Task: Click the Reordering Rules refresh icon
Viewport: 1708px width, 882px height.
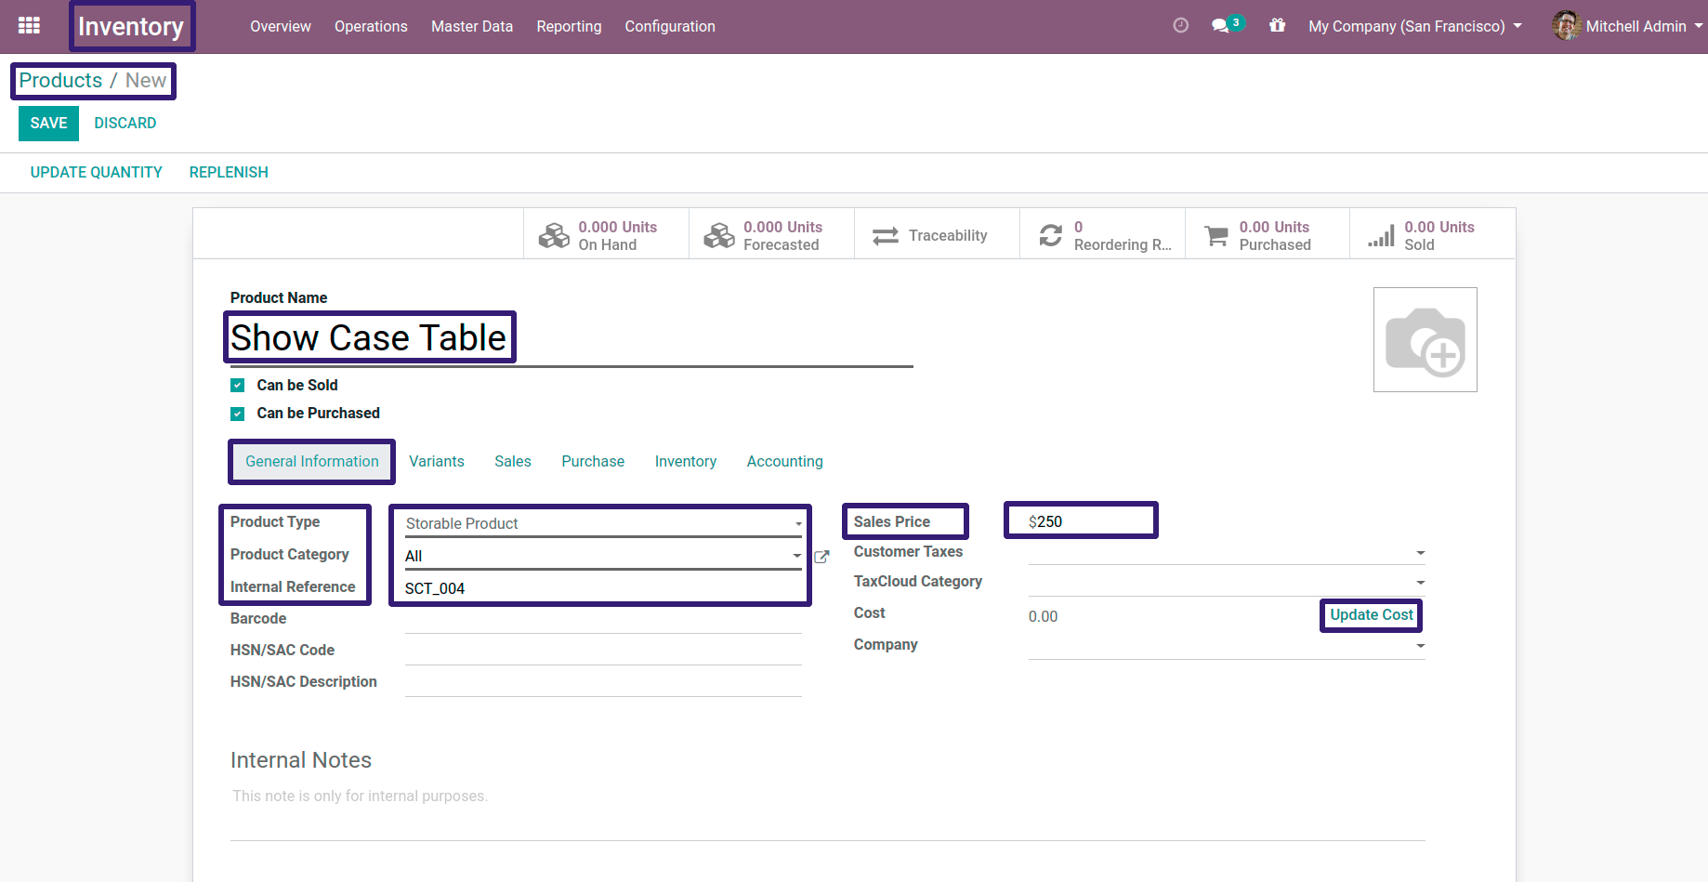Action: [x=1051, y=236]
